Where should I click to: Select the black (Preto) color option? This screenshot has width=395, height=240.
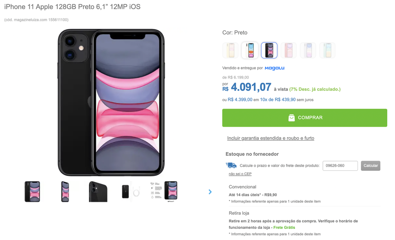(x=269, y=50)
